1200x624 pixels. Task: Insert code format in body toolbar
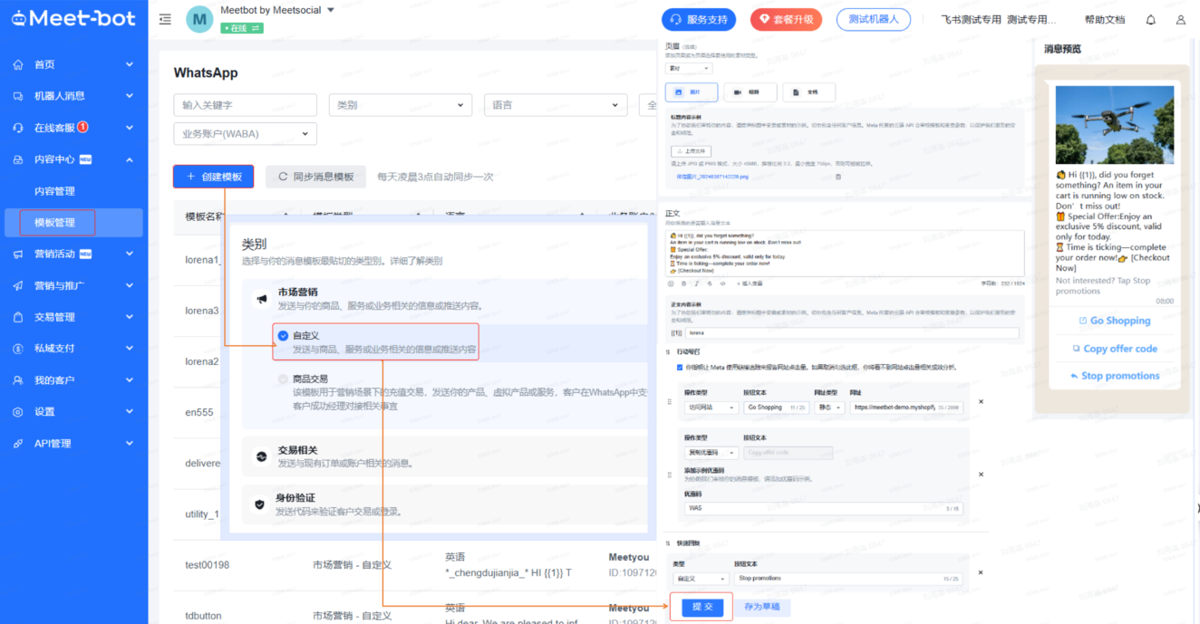pyautogui.click(x=722, y=283)
